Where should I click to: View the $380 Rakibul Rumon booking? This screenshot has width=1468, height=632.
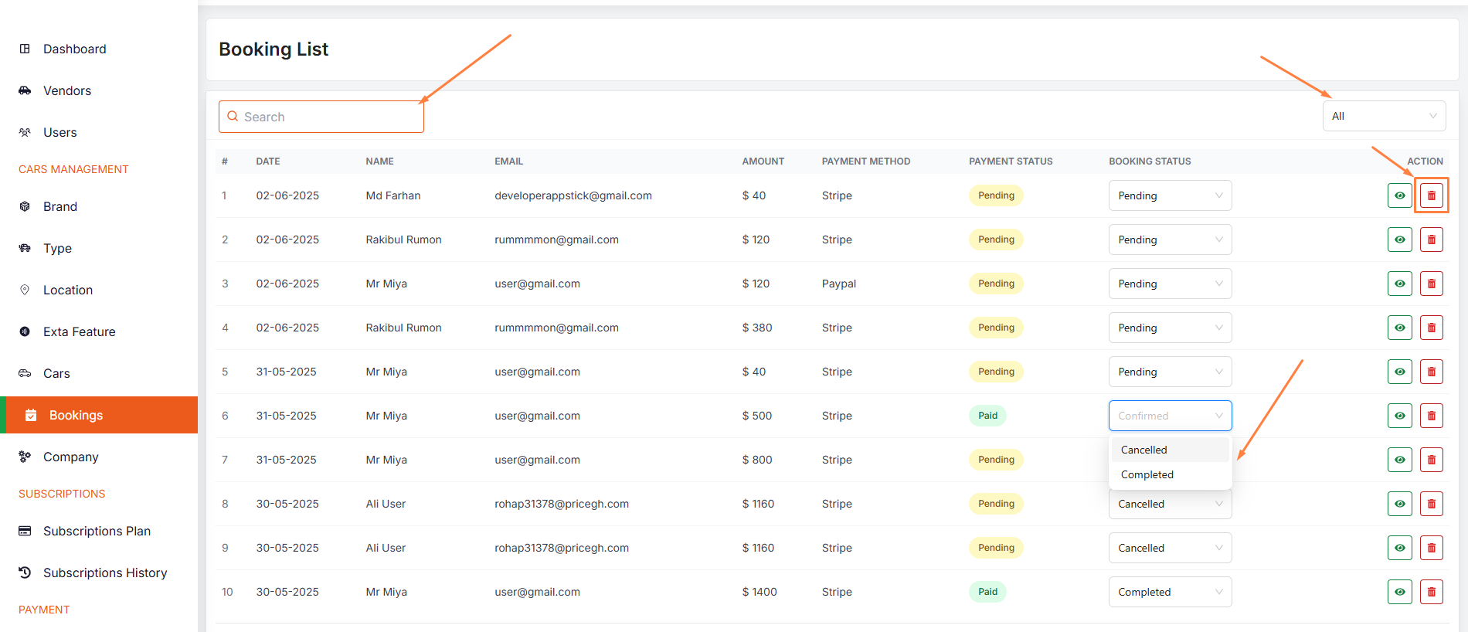[1399, 328]
